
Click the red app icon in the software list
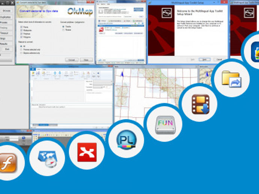[x=101, y=30]
